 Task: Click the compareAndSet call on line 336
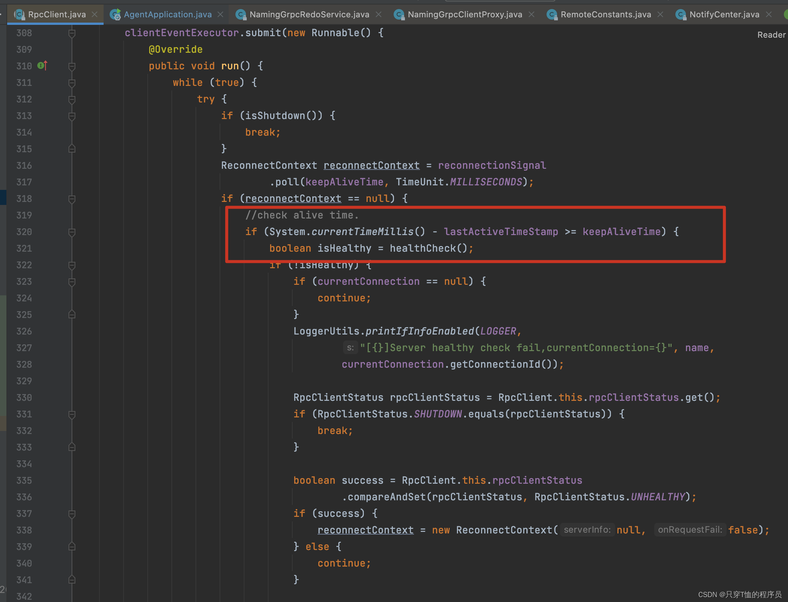pos(386,497)
